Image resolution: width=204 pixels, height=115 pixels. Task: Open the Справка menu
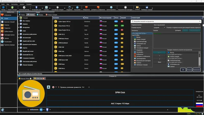[29, 4]
